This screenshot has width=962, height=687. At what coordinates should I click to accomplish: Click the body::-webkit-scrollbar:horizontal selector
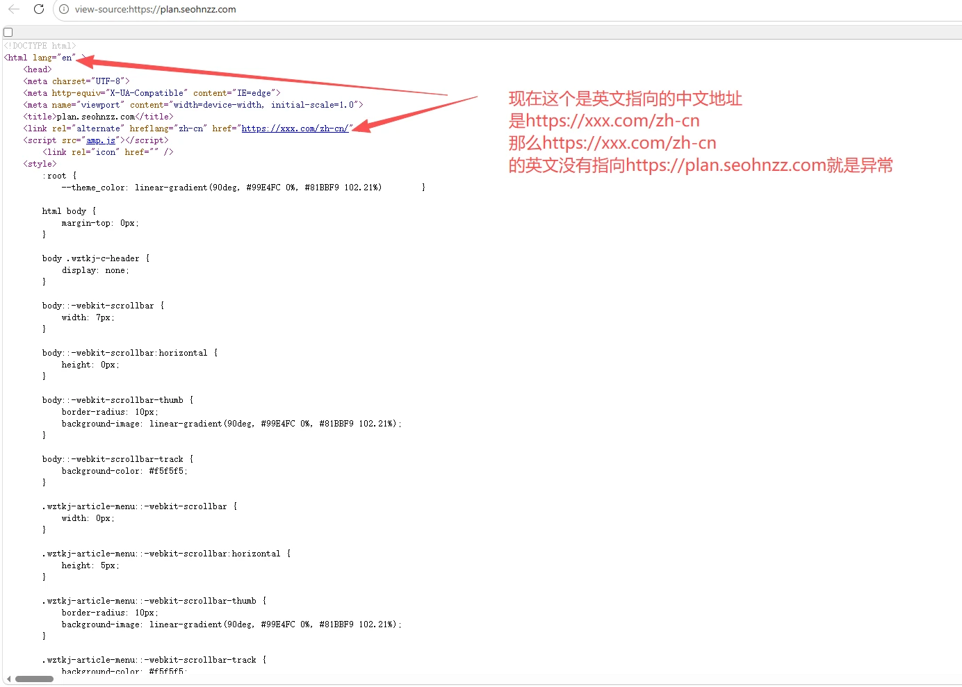[x=130, y=353]
